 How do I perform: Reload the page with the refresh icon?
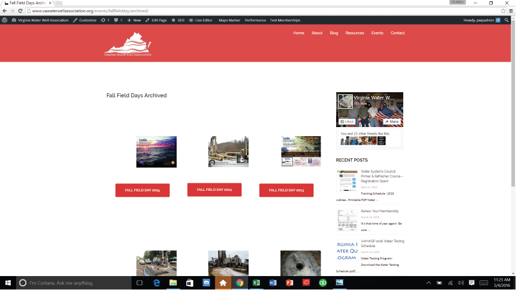tap(20, 11)
